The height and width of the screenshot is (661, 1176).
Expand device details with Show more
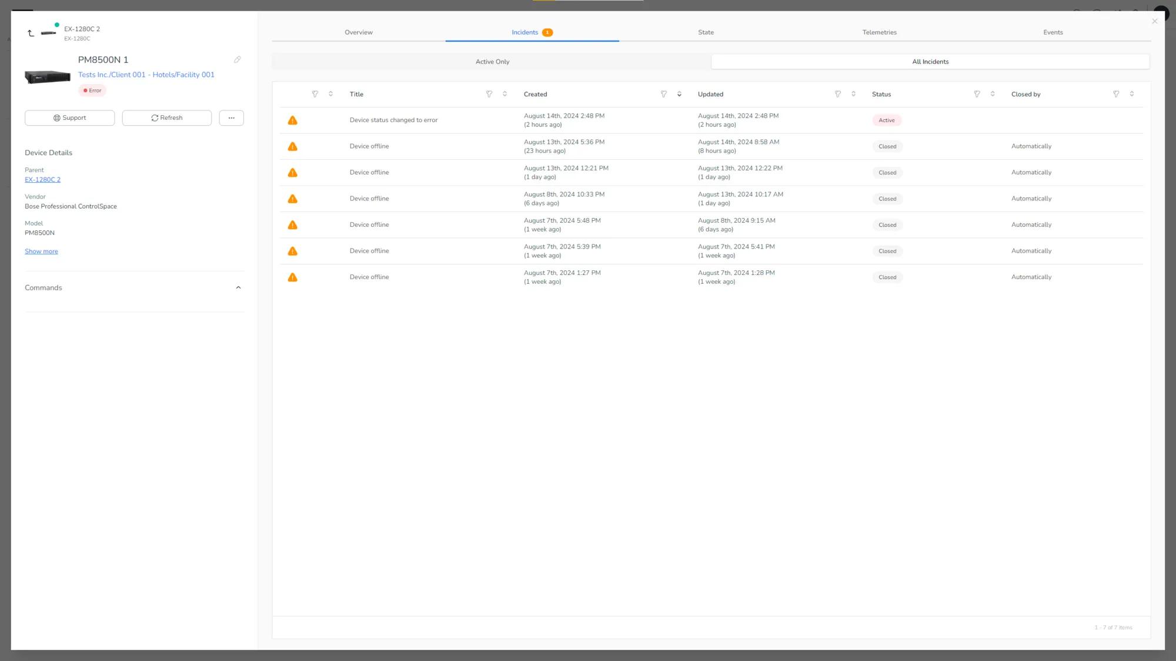click(x=41, y=251)
